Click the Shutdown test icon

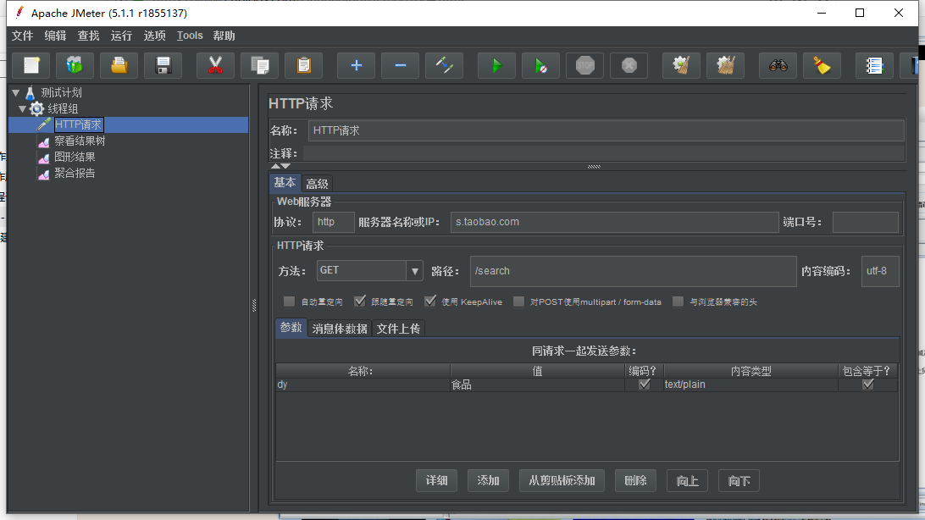(x=629, y=65)
